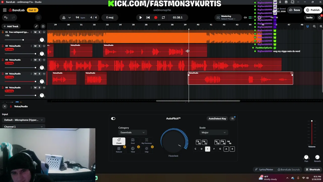Click the collapse tracks height icon

43,26
